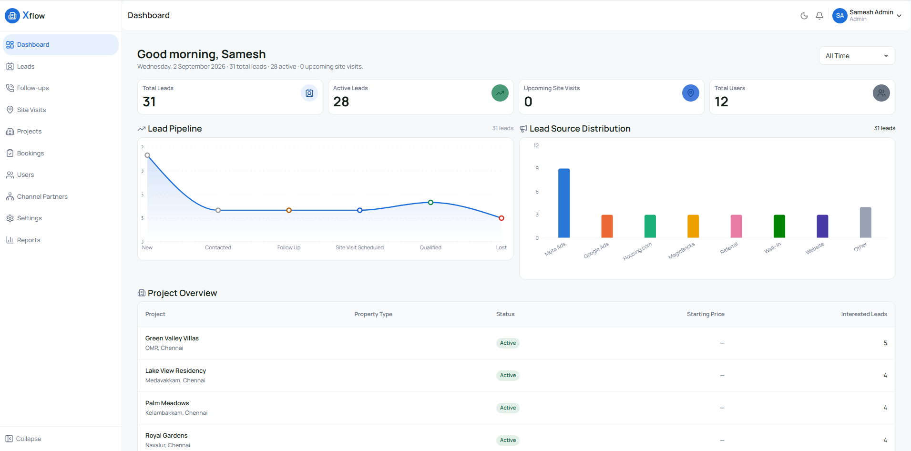Open Follow-ups section
This screenshot has height=451, width=911.
(61, 88)
